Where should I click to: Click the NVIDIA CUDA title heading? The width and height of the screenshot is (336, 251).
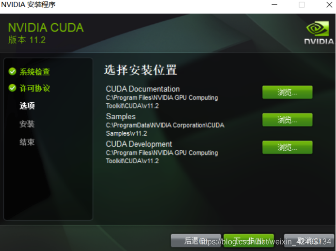[46, 28]
